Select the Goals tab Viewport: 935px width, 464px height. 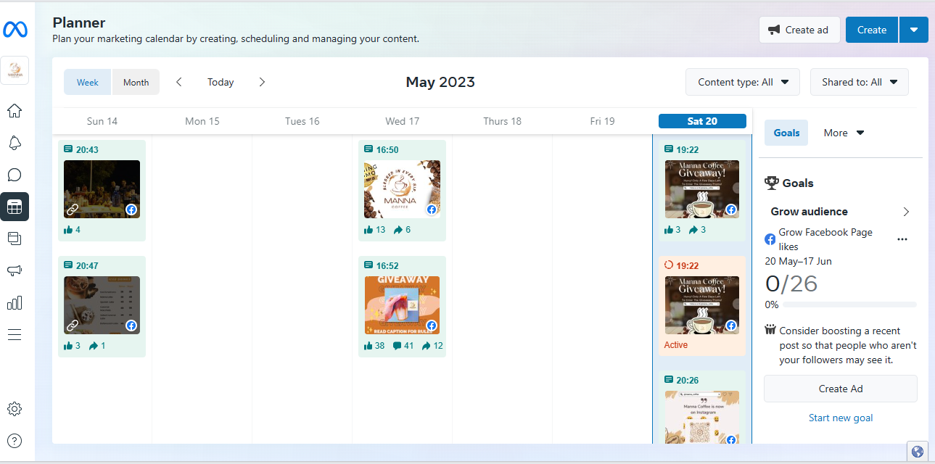(786, 133)
